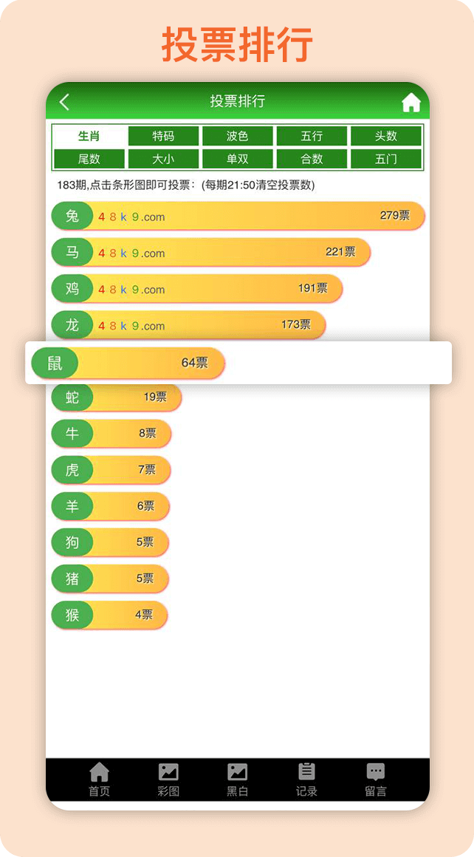The height and width of the screenshot is (857, 474).
Task: Select the 兔 green badge
Action: pyautogui.click(x=72, y=216)
